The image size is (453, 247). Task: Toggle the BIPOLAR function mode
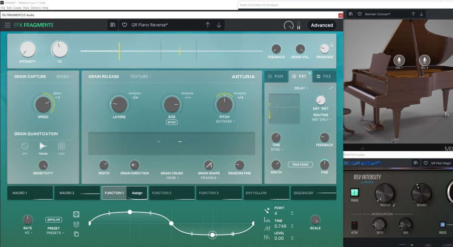pyautogui.click(x=54, y=220)
